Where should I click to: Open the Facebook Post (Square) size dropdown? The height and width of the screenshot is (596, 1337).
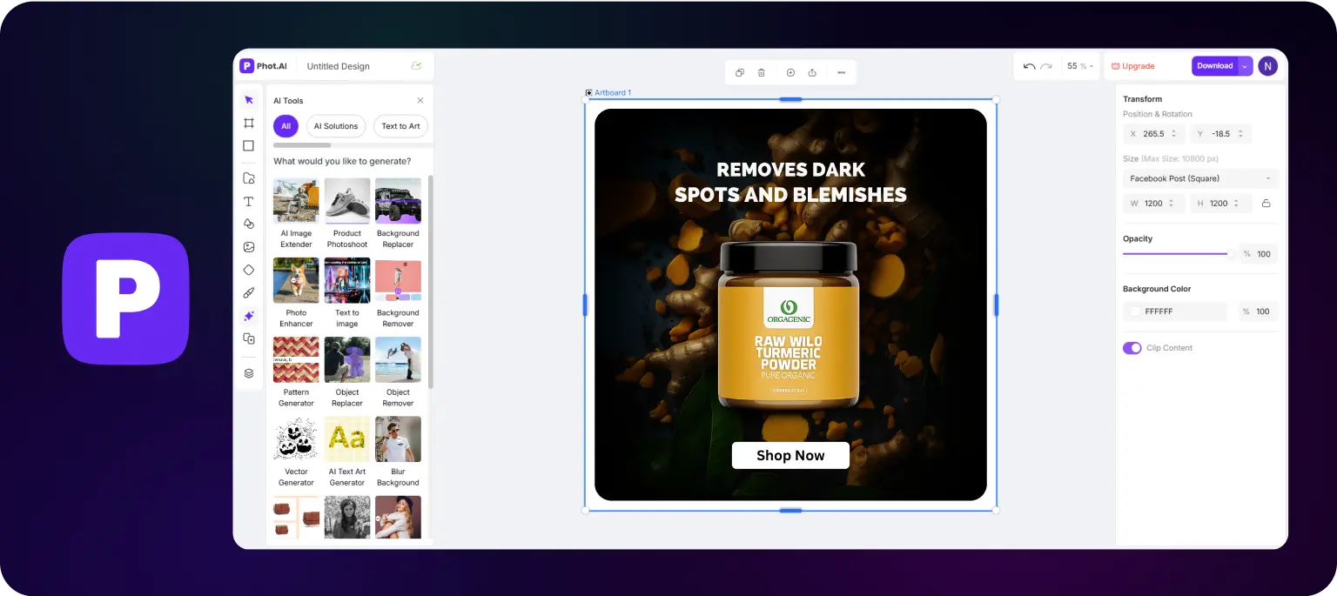[x=1200, y=178]
